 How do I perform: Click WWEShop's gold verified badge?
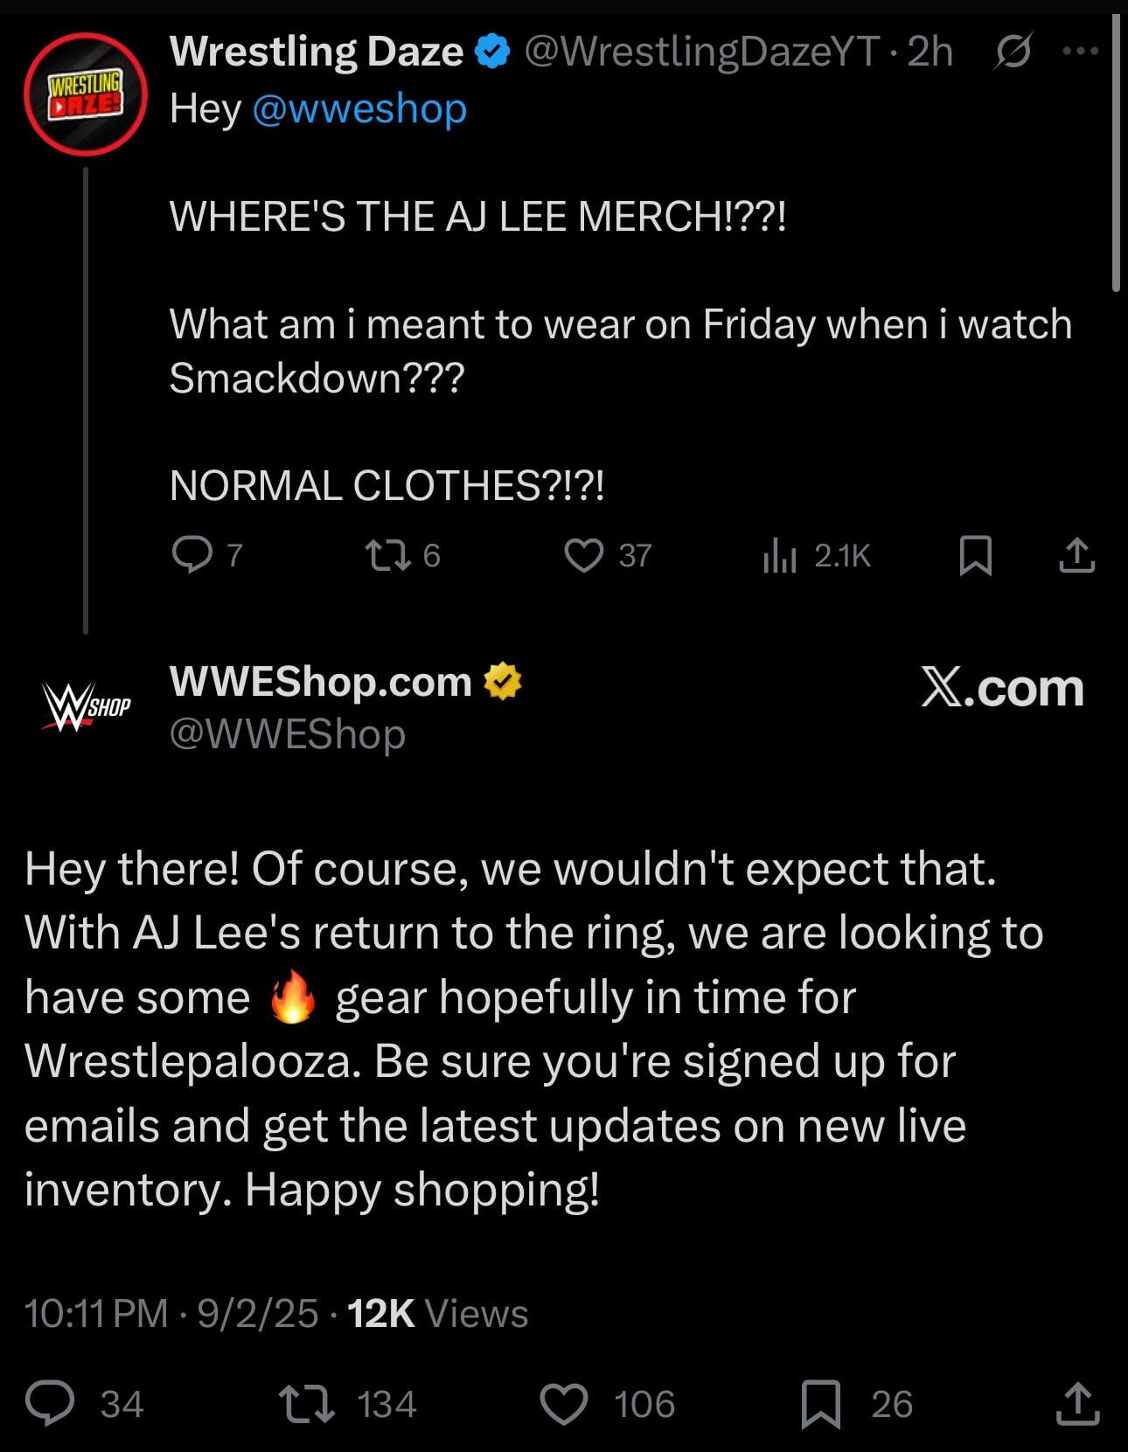[x=504, y=682]
